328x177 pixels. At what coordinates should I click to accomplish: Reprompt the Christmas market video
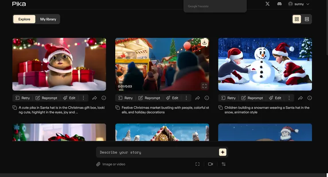(149, 98)
